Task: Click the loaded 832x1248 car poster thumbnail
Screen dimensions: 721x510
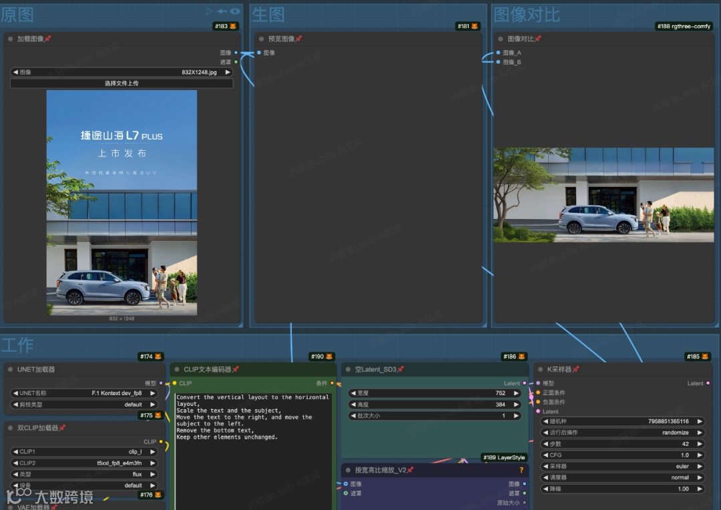Action: tap(122, 203)
